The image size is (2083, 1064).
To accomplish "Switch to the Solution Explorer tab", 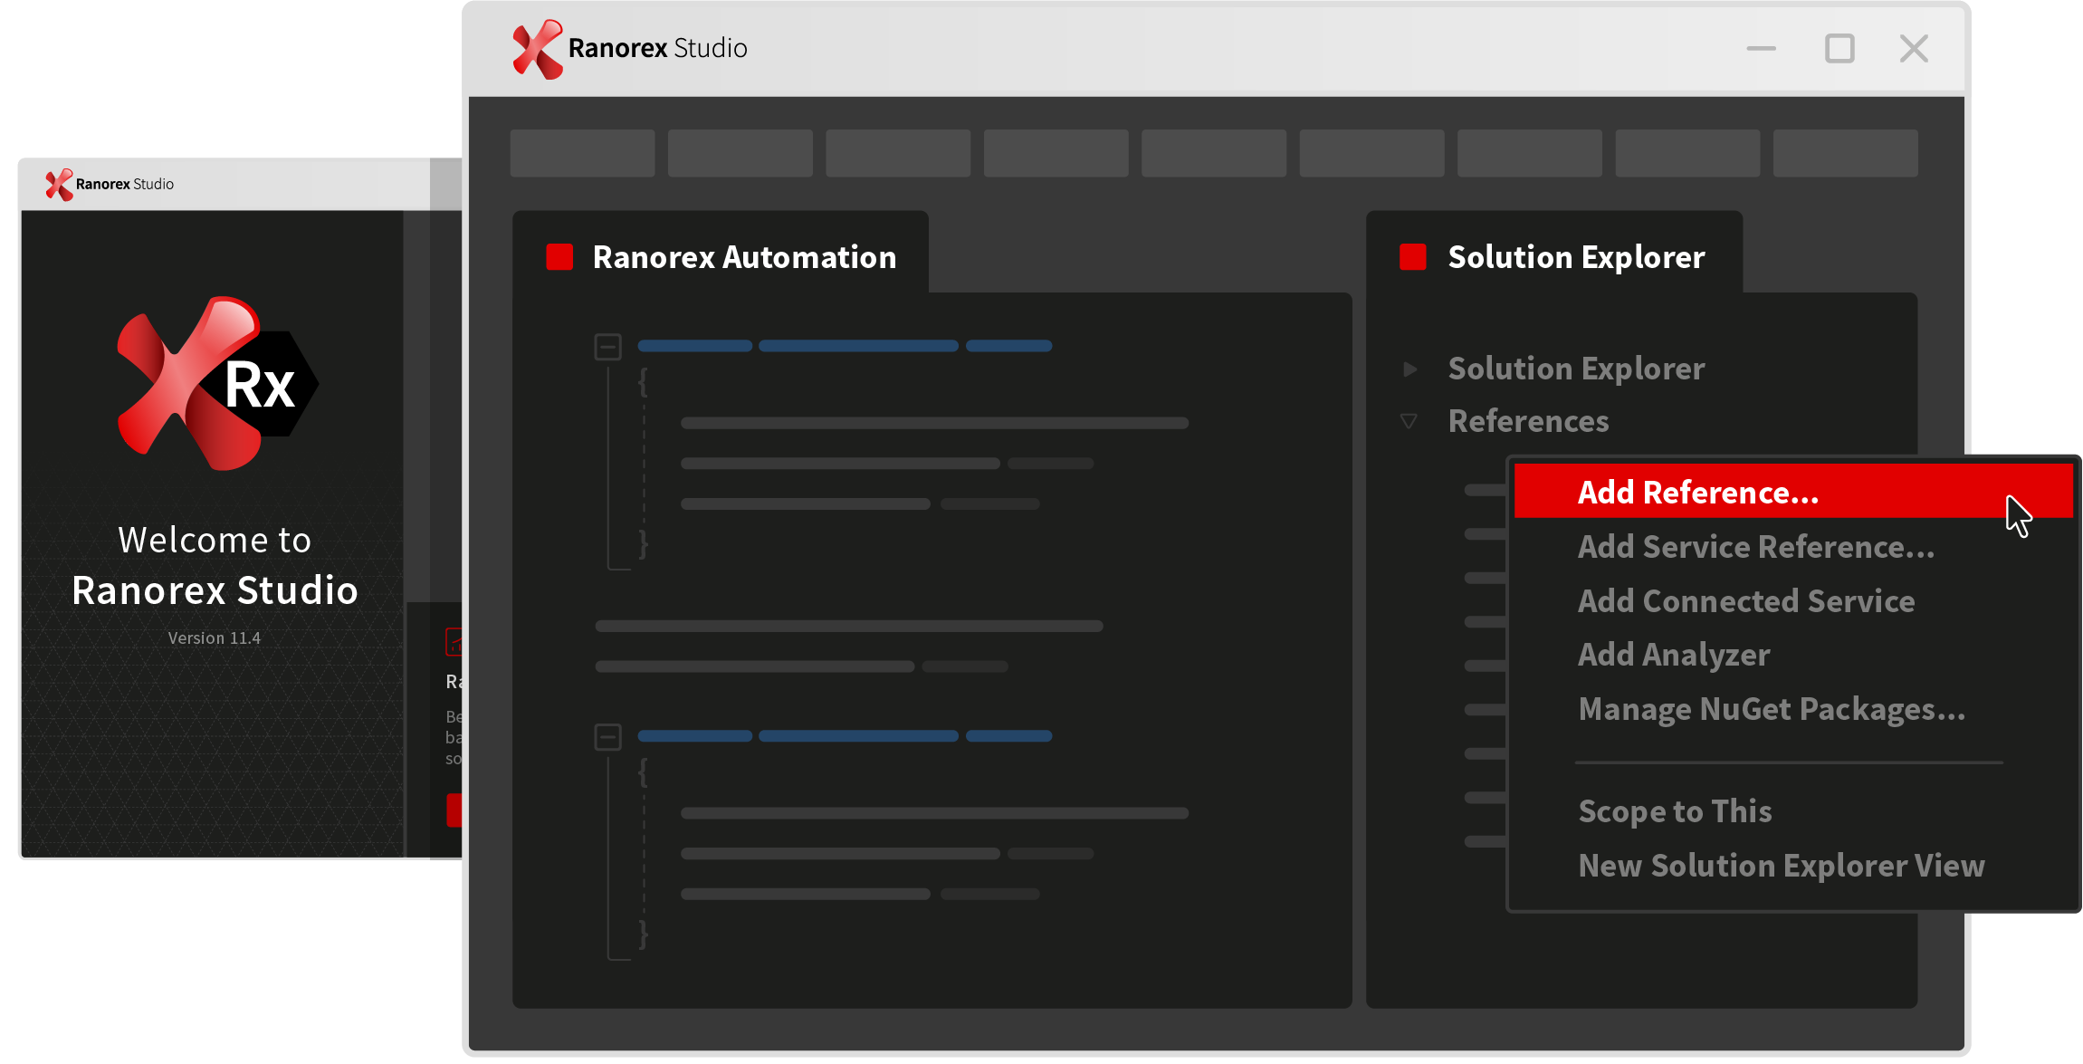I will tap(1554, 254).
